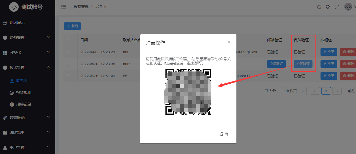Click the 测试账号 logo icon in the sidebar
Image resolution: width=356 pixels, height=154 pixels.
[14, 7]
